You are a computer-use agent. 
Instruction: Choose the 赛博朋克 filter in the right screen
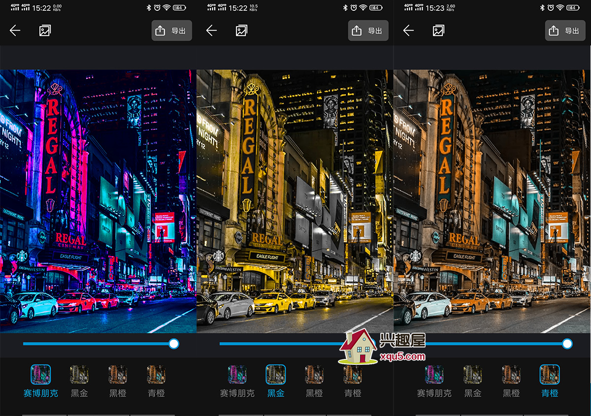(434, 381)
